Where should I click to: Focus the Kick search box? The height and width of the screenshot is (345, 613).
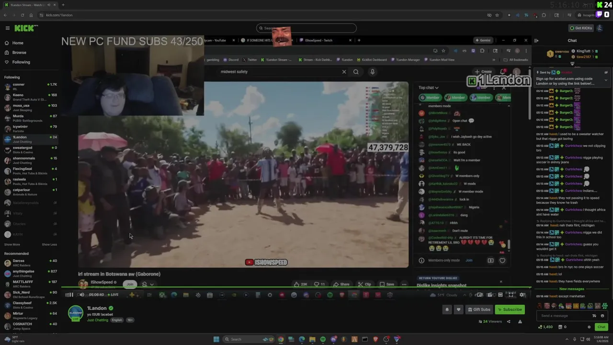tap(306, 28)
